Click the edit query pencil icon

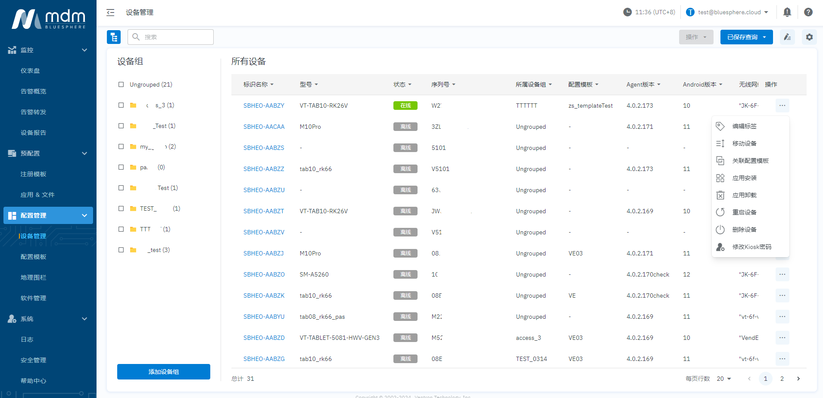787,37
